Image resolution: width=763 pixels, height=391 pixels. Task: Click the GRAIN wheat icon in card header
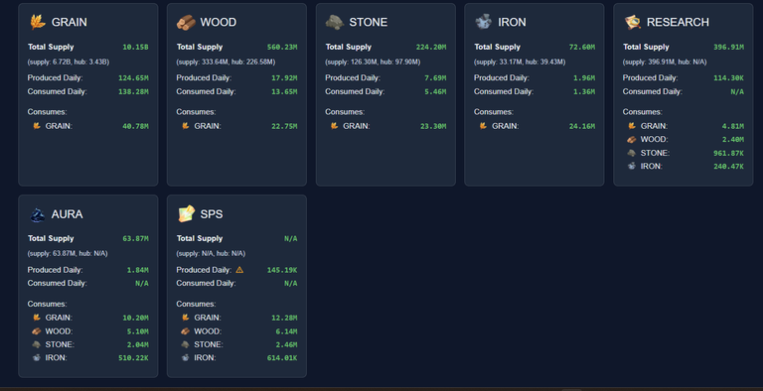coord(38,22)
